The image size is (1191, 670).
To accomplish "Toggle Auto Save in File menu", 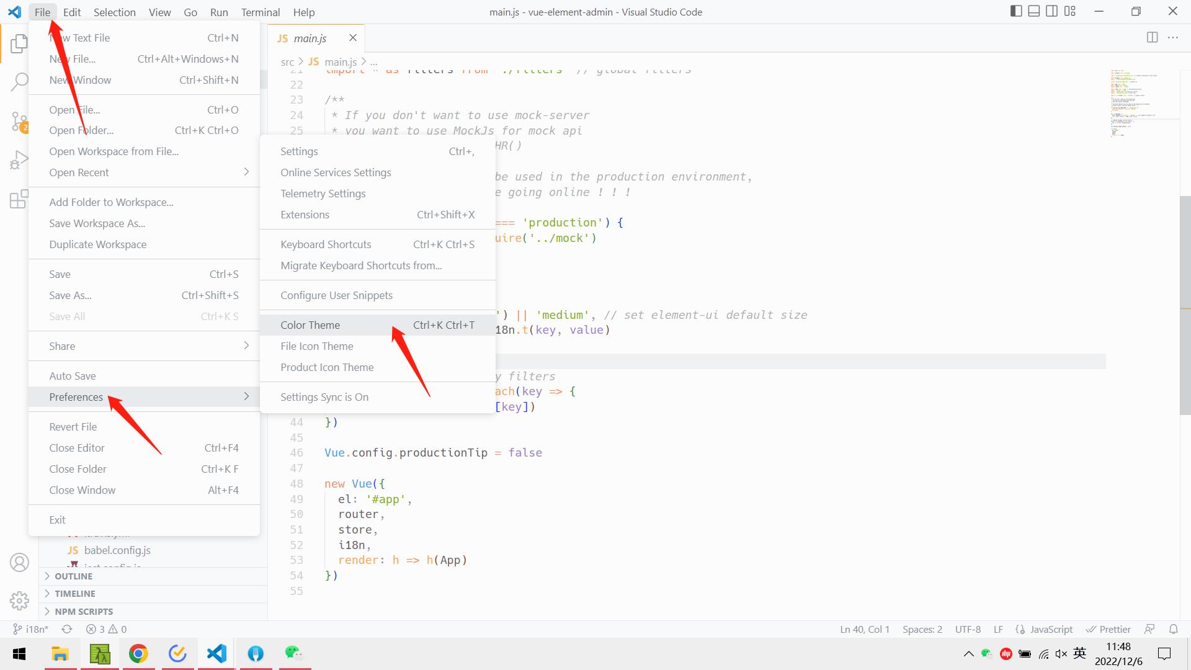I will pyautogui.click(x=73, y=376).
